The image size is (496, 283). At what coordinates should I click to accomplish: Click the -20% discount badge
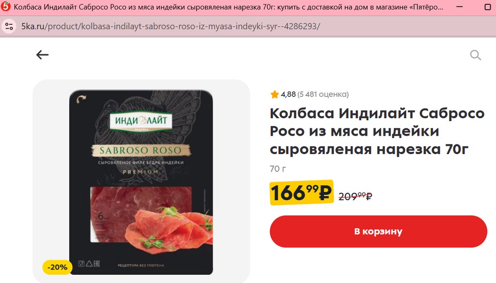click(57, 267)
